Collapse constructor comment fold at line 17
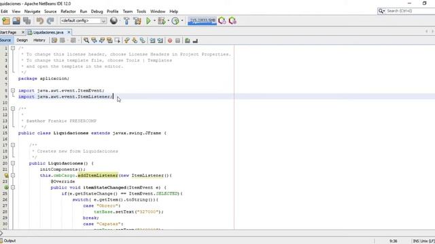435x244 pixels. tap(13, 145)
